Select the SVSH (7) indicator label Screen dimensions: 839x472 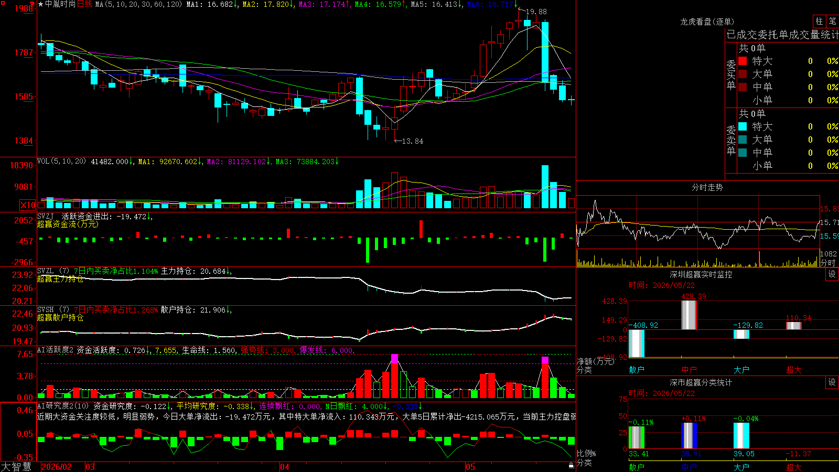(x=53, y=310)
